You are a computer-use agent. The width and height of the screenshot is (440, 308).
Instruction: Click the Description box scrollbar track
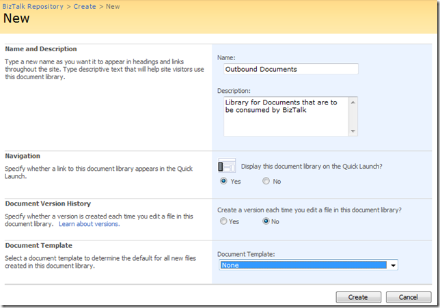click(x=353, y=117)
